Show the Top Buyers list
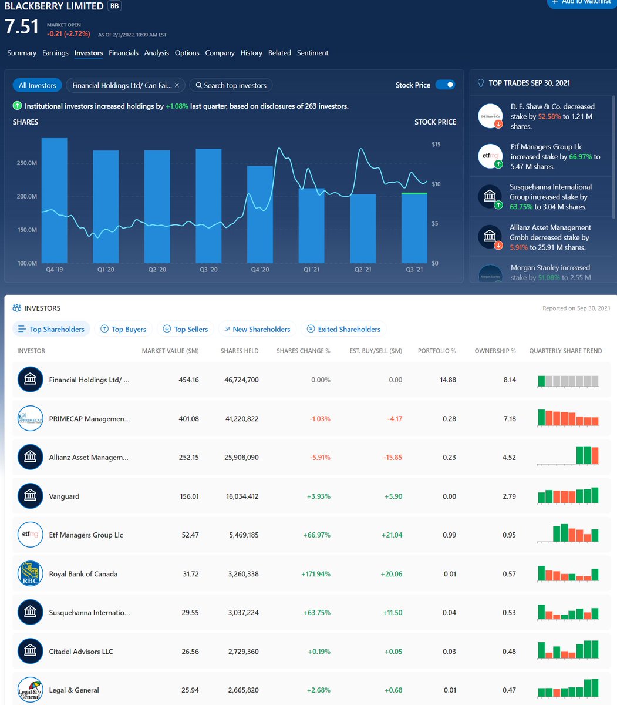The height and width of the screenshot is (705, 617). (x=123, y=329)
